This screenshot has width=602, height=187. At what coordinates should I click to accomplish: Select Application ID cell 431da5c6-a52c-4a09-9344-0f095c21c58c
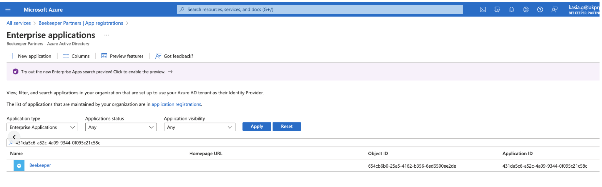coord(545,166)
